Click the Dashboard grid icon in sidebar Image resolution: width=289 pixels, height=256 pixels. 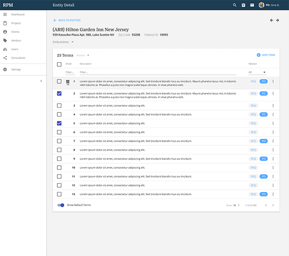coord(5,15)
